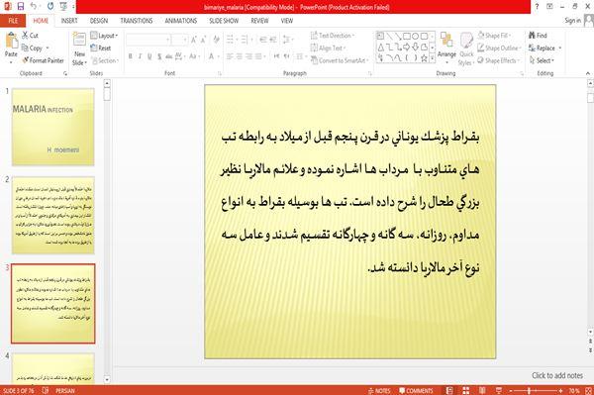Switch to the INSERT tab

click(x=69, y=21)
